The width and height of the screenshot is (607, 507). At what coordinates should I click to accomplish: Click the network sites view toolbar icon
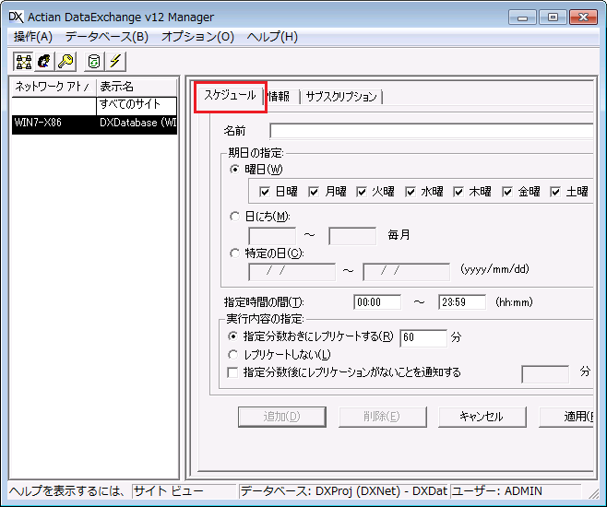tap(22, 62)
